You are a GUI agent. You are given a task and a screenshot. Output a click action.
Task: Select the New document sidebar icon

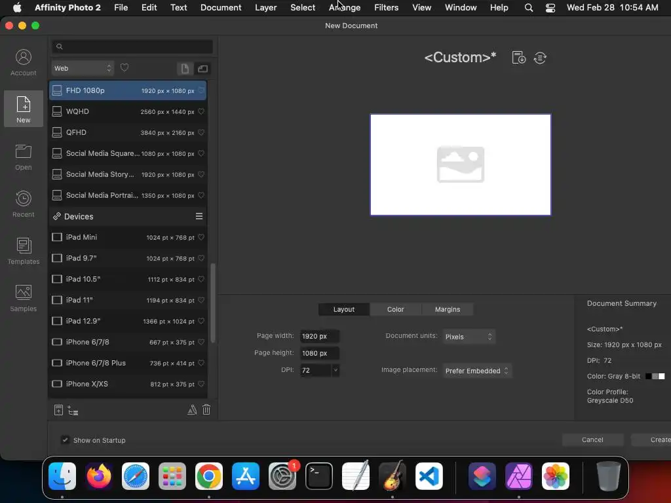[23, 109]
